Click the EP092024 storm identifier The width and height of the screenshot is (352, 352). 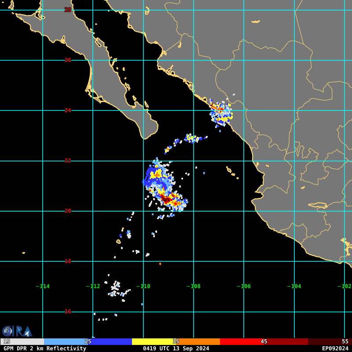coord(335,348)
